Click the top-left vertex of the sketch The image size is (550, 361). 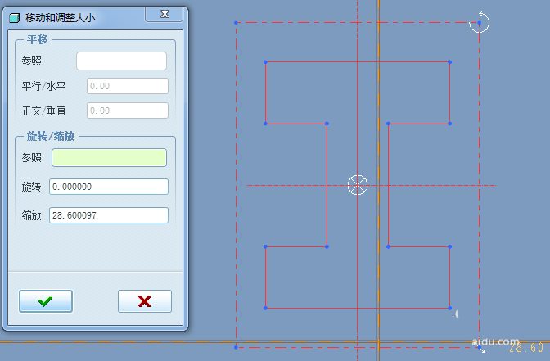click(266, 61)
